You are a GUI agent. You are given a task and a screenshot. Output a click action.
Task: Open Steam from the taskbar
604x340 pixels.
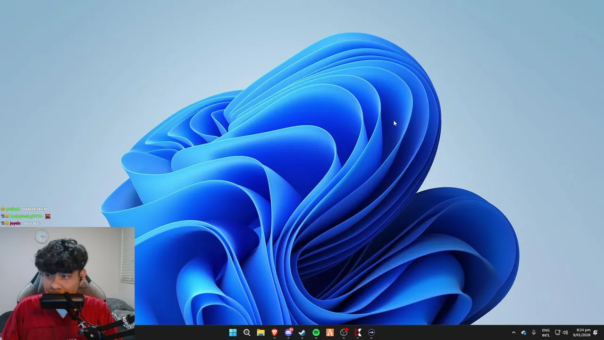(302, 332)
